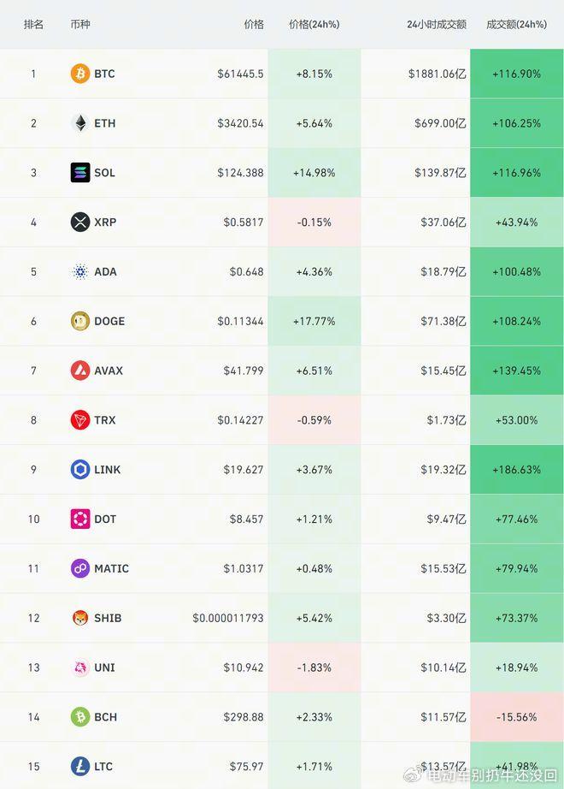564x789 pixels.
Task: Click the BCH -15.56% volume cell
Action: click(517, 717)
